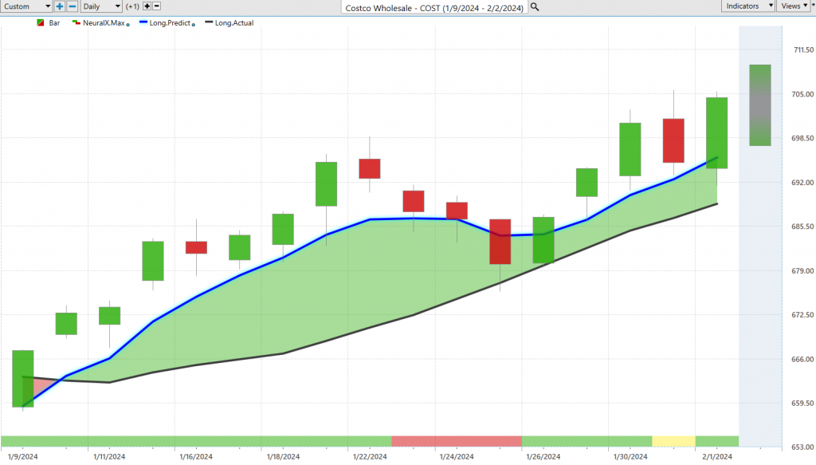The image size is (816, 465).
Task: Click the yellow segment of bottom trend strip
Action: (673, 441)
